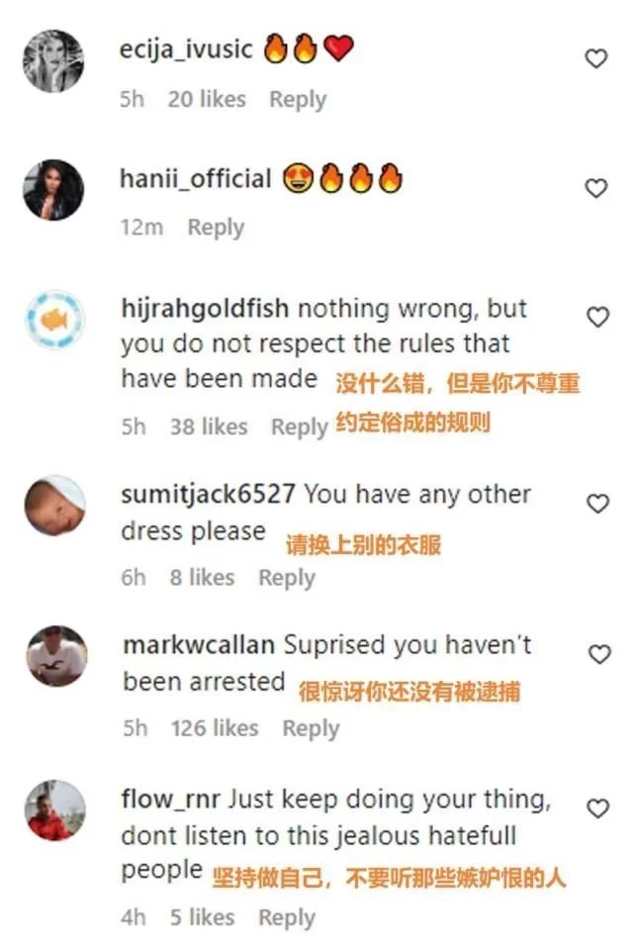
Task: Like hanii_official's comment using heart icon
Action: point(596,188)
